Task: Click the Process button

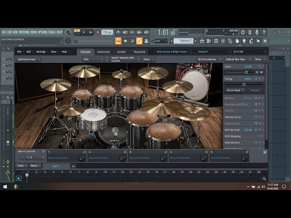Action: (255, 90)
